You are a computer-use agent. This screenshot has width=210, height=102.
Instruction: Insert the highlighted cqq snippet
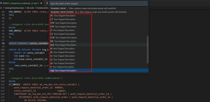99,70
